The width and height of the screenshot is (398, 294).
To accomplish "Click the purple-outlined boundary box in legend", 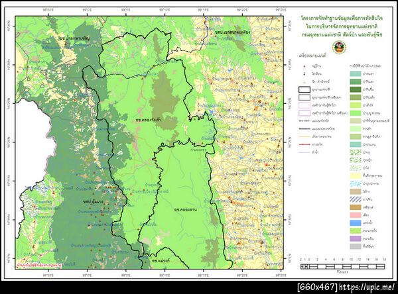I will pos(304,113).
